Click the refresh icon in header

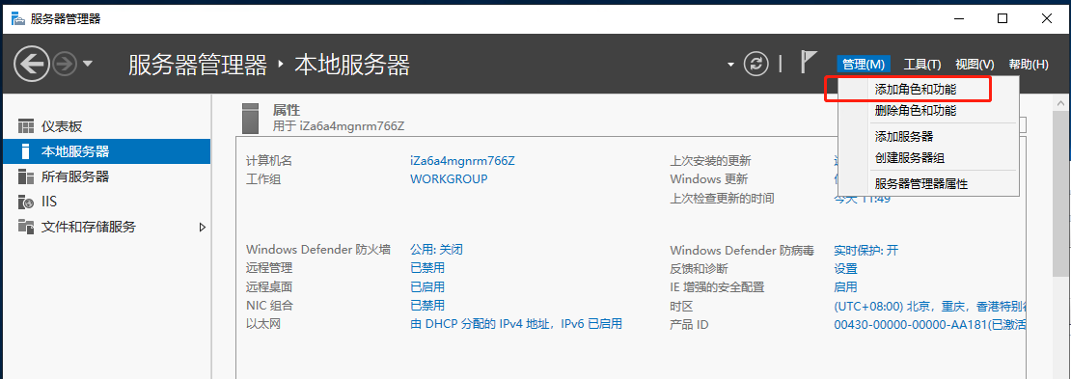[x=755, y=65]
